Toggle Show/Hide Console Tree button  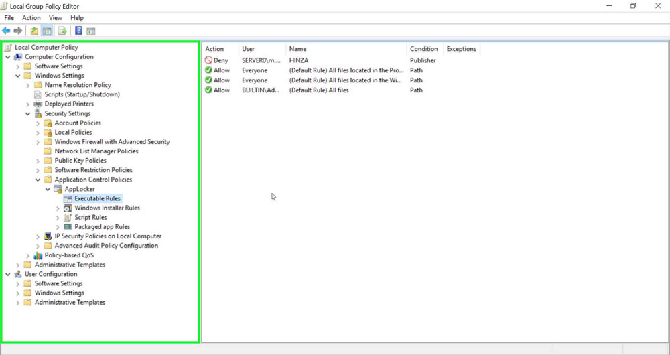click(47, 31)
